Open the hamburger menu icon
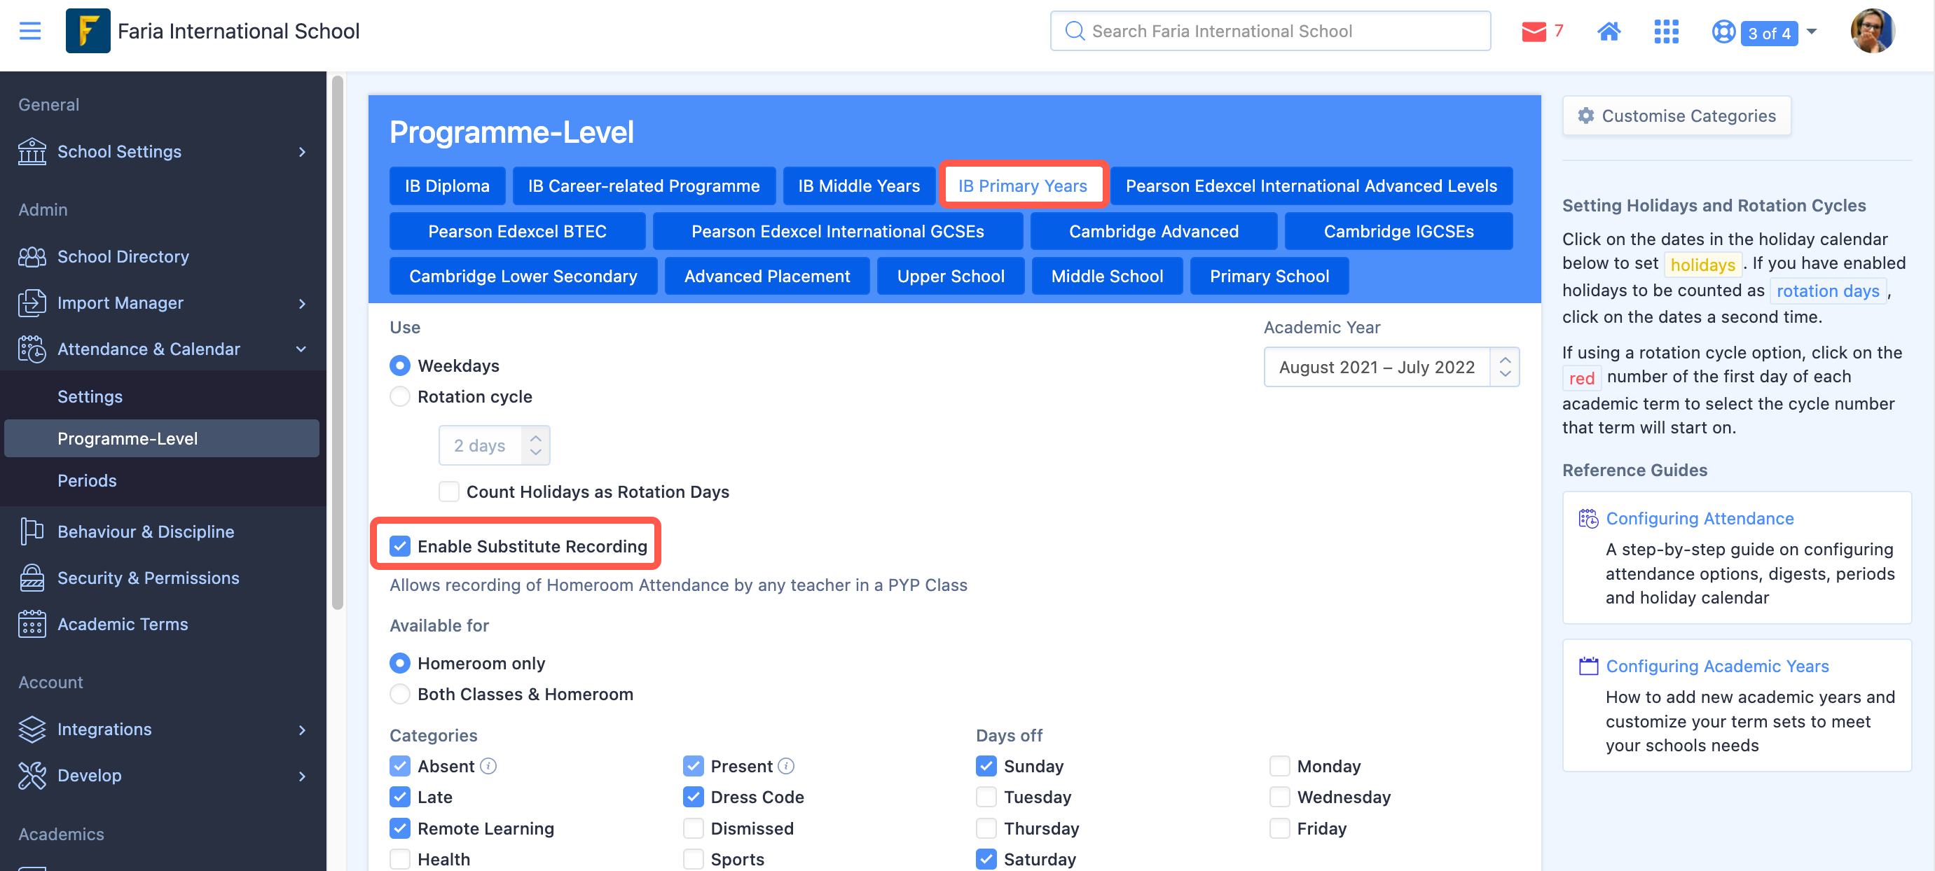Viewport: 1935px width, 871px height. [x=30, y=31]
